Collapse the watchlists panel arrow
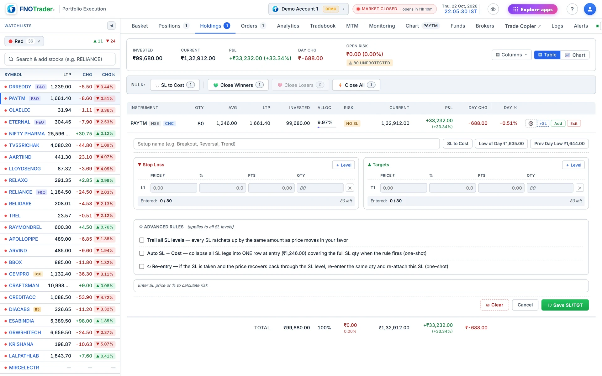This screenshot has width=602, height=376. [111, 26]
